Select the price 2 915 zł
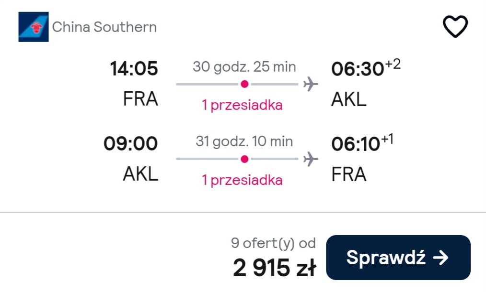The height and width of the screenshot is (292, 486). [275, 268]
